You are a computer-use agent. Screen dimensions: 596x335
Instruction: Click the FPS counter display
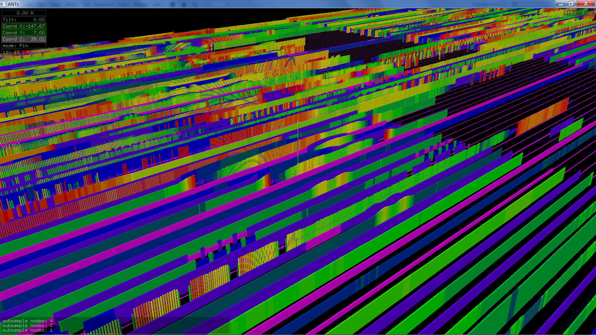579,13
